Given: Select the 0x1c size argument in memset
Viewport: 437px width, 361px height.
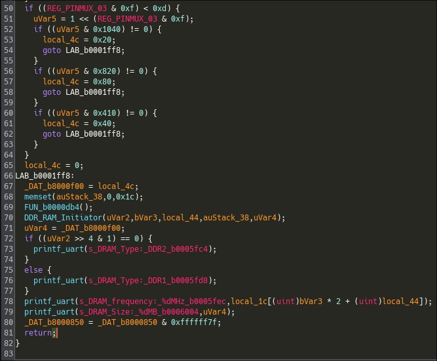Looking at the screenshot, I should (x=124, y=196).
